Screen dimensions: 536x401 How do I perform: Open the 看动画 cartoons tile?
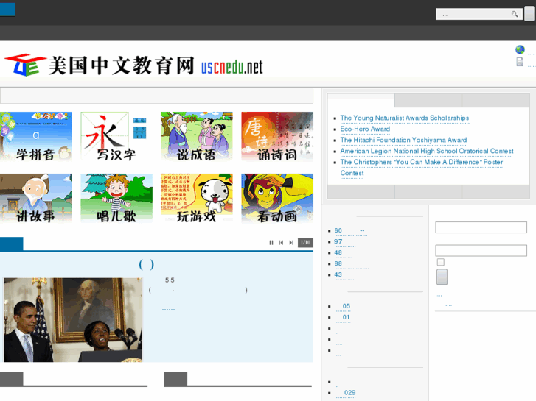pos(277,198)
